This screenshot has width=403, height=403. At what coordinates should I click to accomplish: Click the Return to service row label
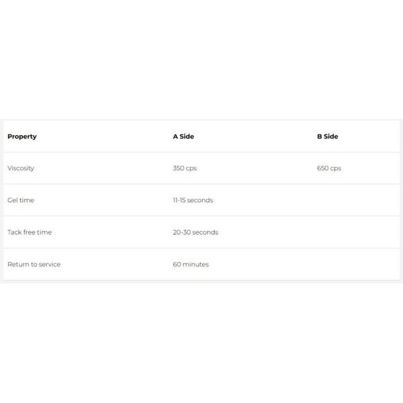pyautogui.click(x=34, y=265)
